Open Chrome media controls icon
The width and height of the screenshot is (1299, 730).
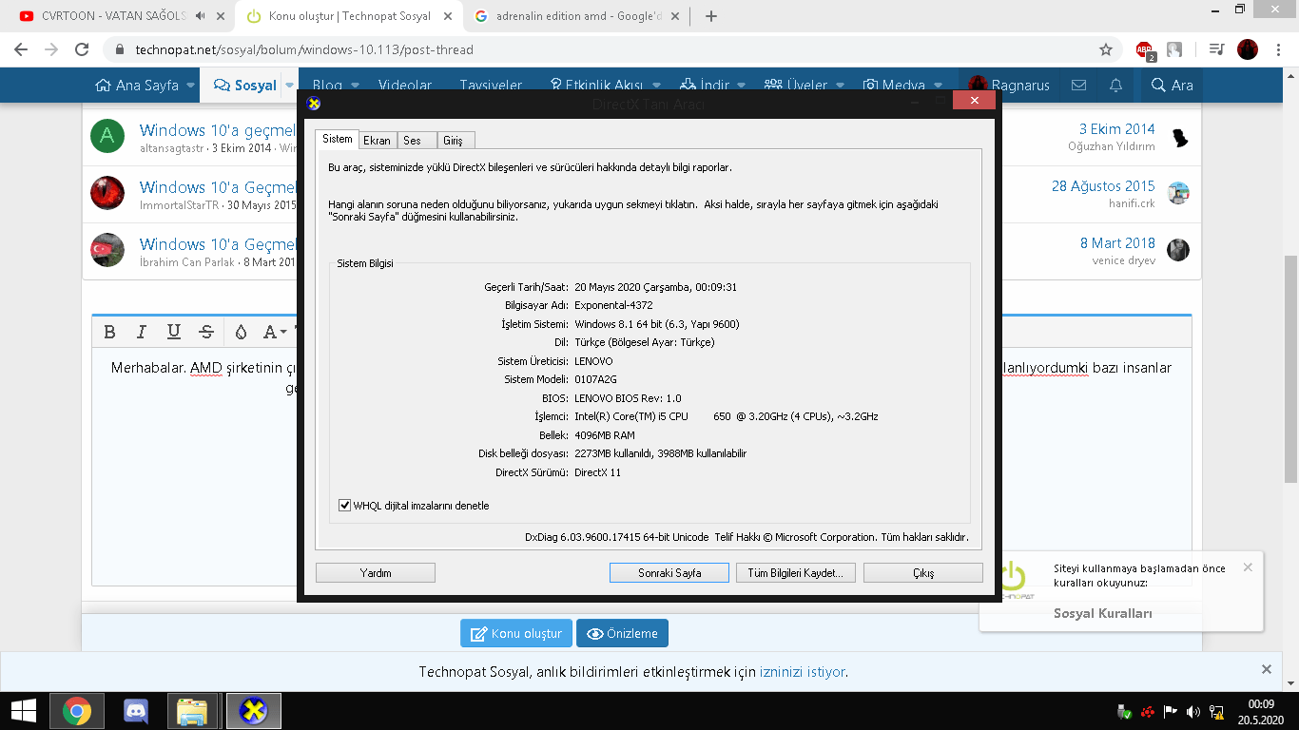(1216, 49)
